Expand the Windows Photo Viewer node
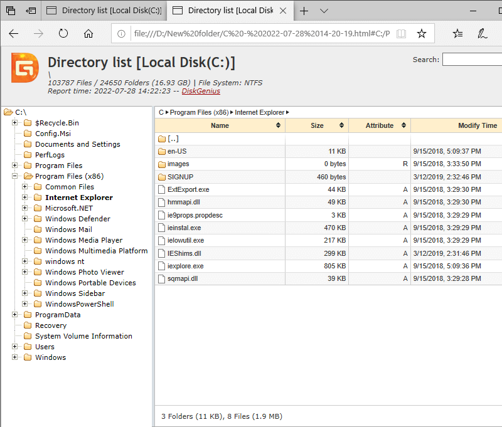Screen dimensions: 502x427 pyautogui.click(x=24, y=271)
